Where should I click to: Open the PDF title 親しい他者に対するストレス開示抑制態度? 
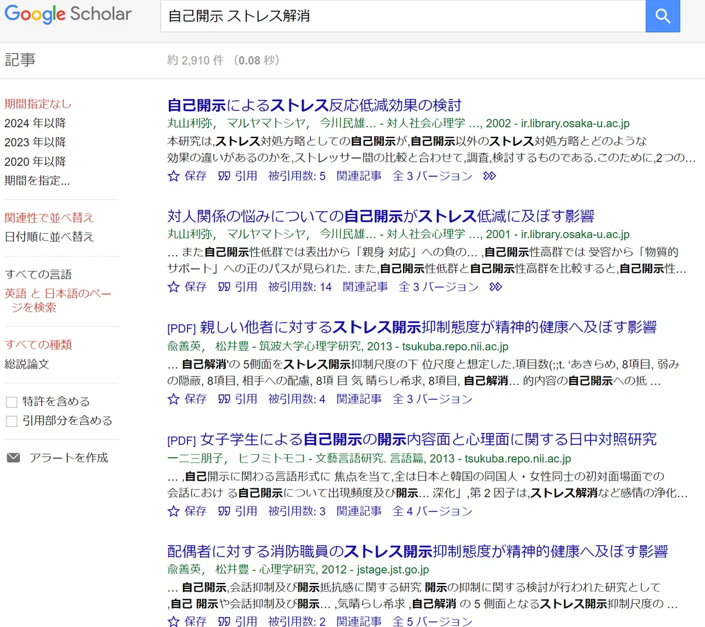(x=428, y=327)
